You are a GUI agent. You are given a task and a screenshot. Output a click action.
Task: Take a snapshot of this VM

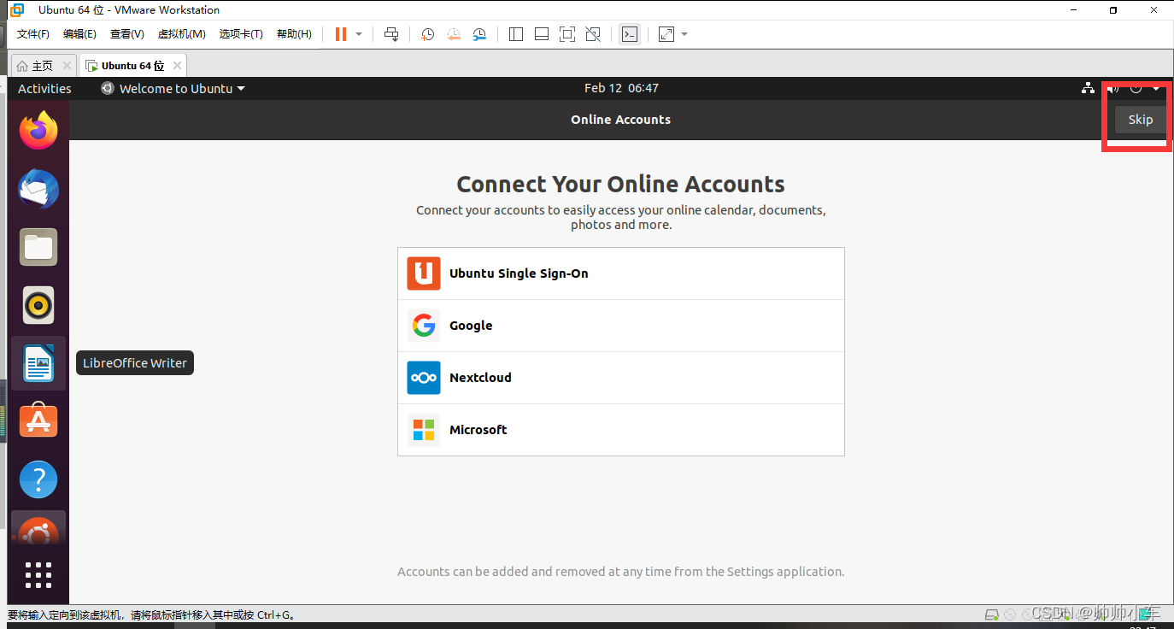click(428, 34)
